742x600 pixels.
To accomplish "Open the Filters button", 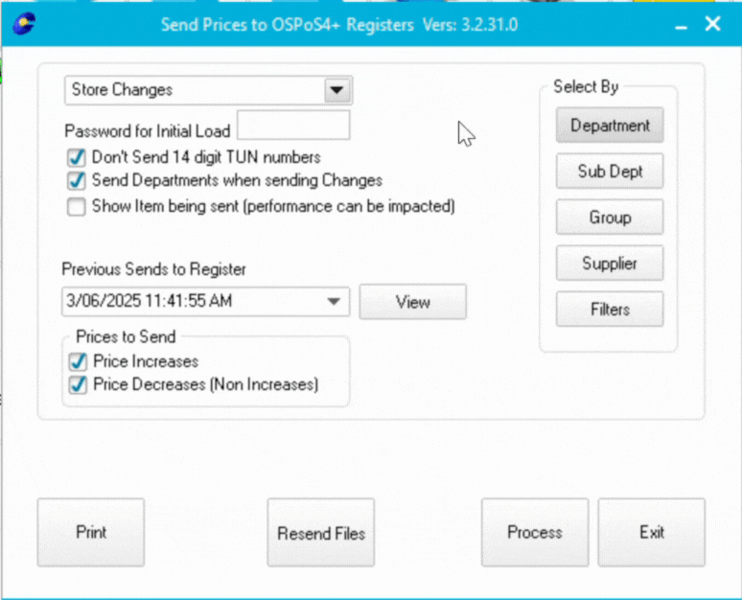I will coord(610,309).
